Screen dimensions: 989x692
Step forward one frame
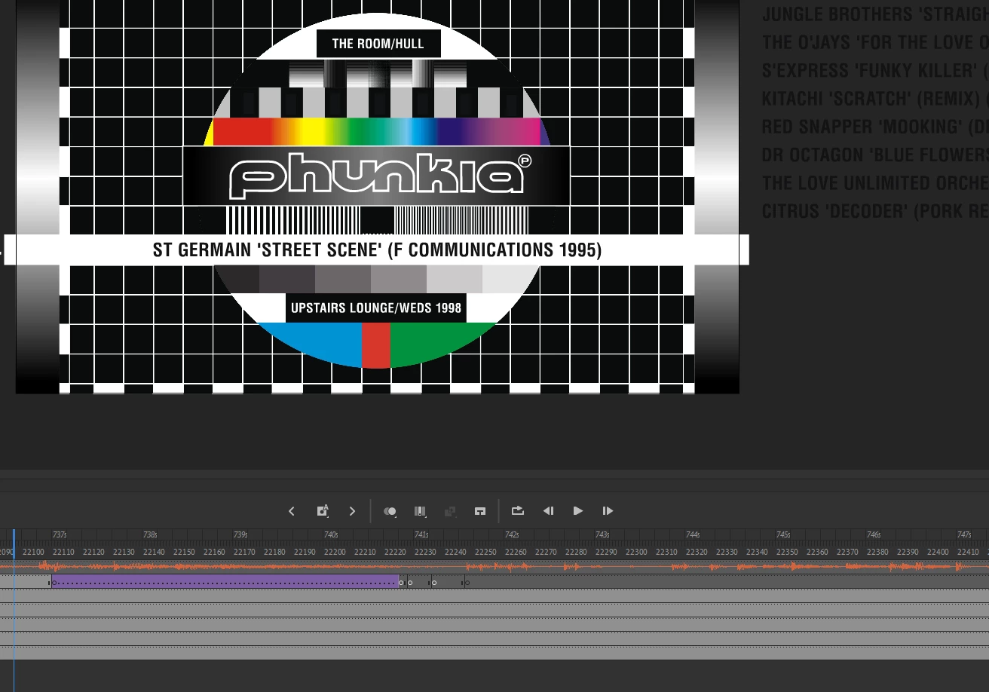(x=608, y=511)
